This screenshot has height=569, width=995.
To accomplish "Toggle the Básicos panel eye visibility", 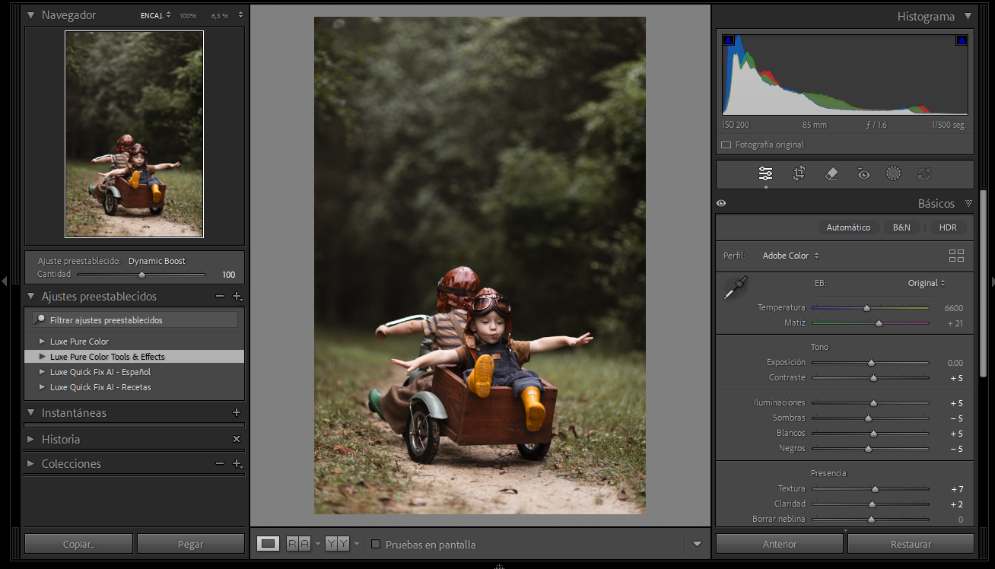I will [721, 203].
